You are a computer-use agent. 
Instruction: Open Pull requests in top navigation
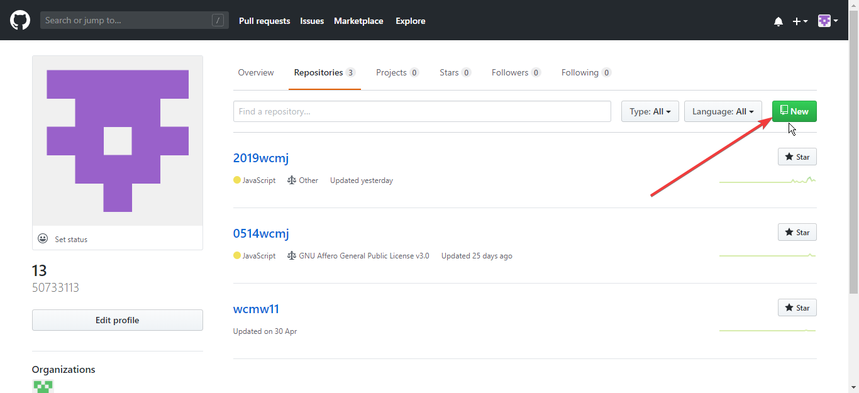tap(264, 21)
